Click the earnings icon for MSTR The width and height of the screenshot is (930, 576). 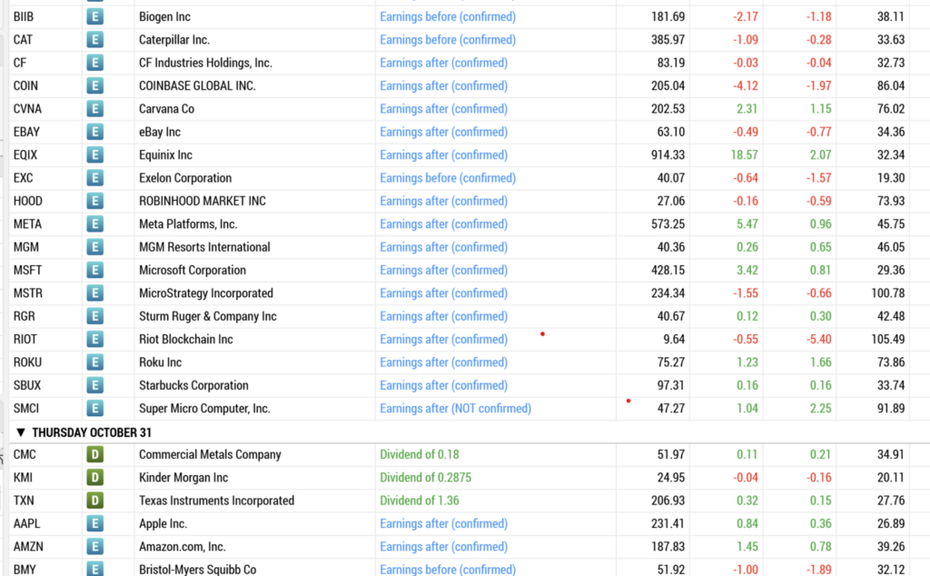94,293
